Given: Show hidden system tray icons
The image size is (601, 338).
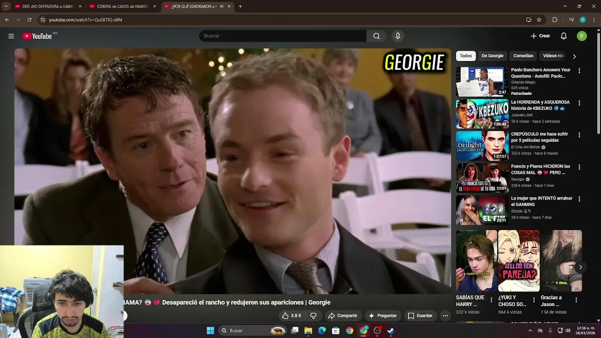Looking at the screenshot, I should [x=530, y=331].
